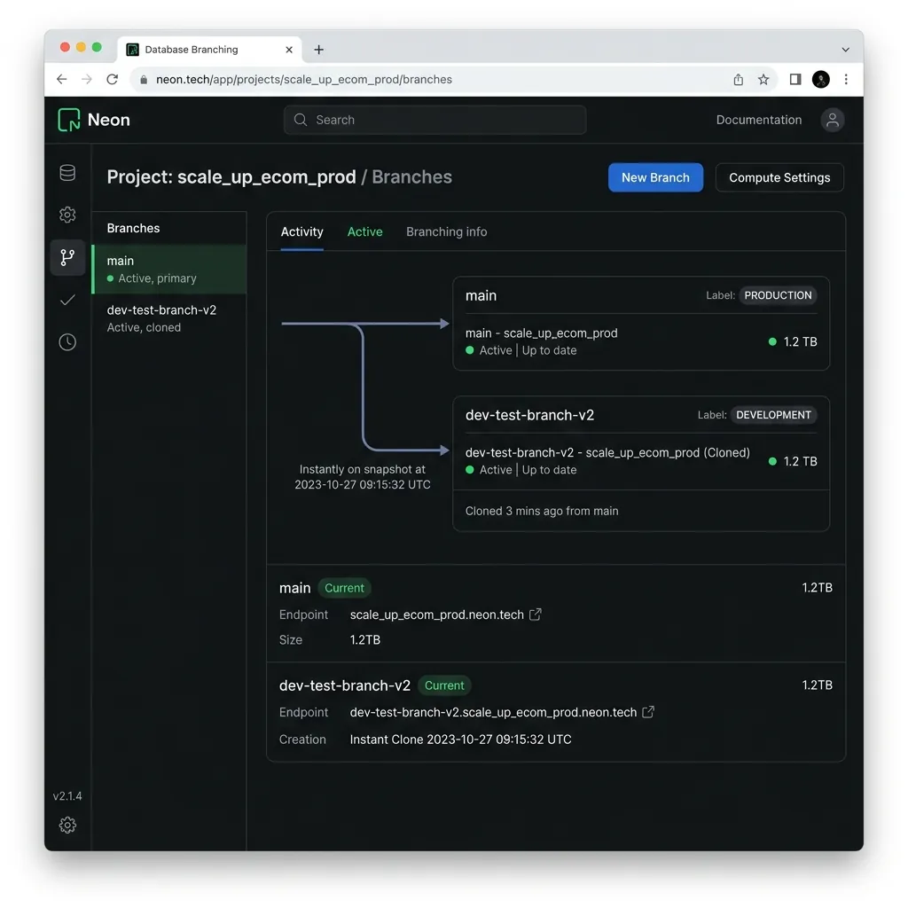Open Chrome three-dot menu
Screen dimensions: 908x908
click(846, 79)
